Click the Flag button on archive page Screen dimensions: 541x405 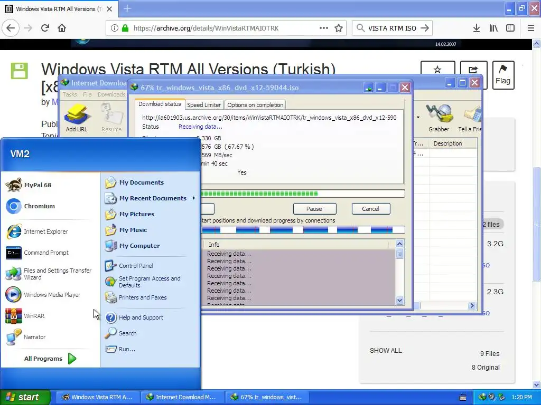click(x=503, y=75)
